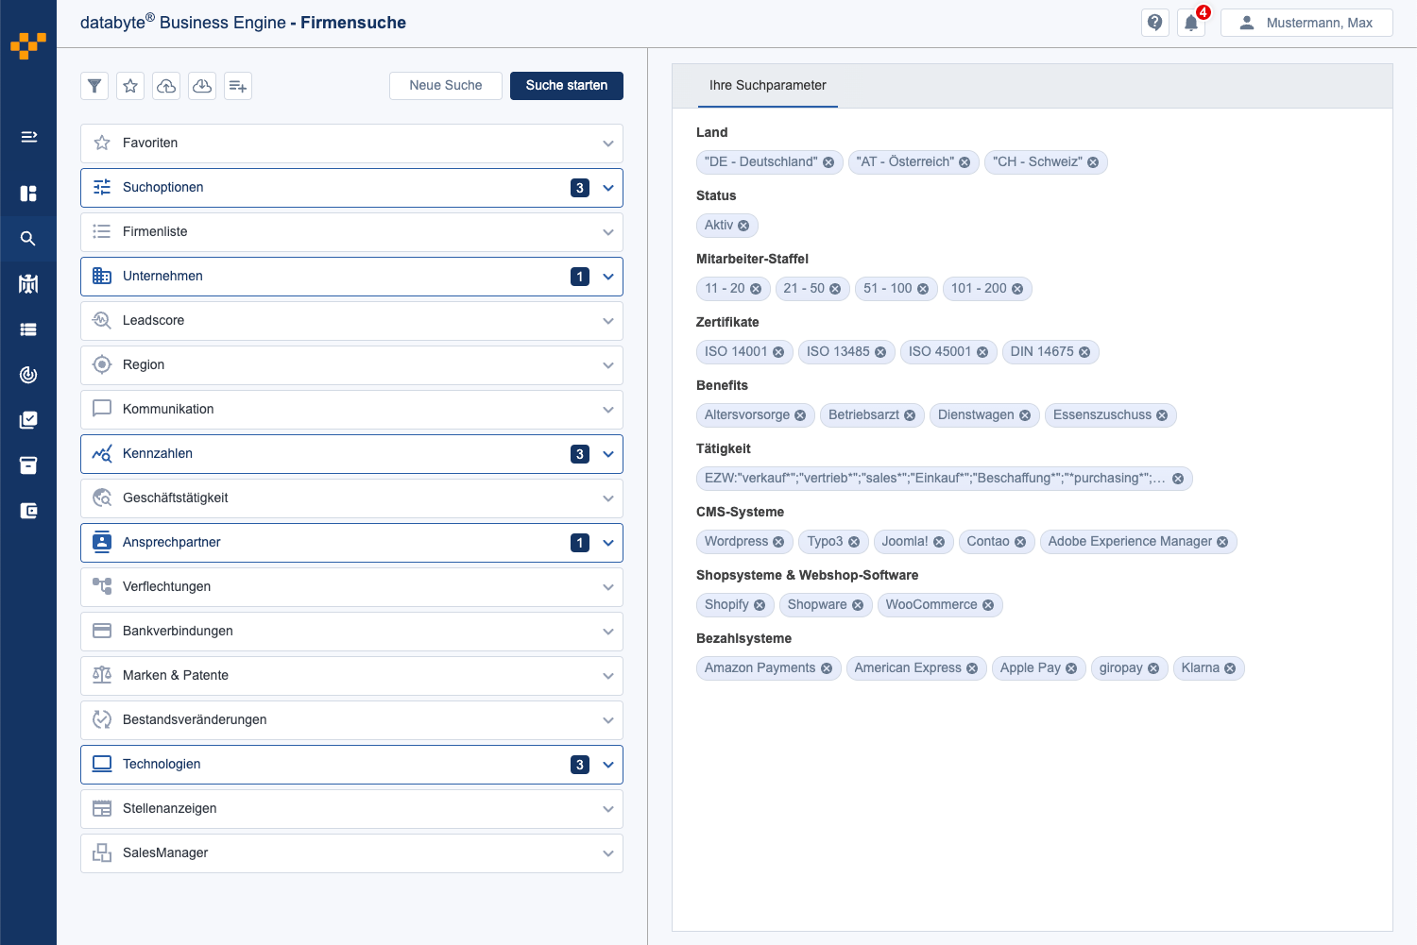The image size is (1417, 945).
Task: Remove the ISO 14001 certificate tag
Action: click(778, 351)
